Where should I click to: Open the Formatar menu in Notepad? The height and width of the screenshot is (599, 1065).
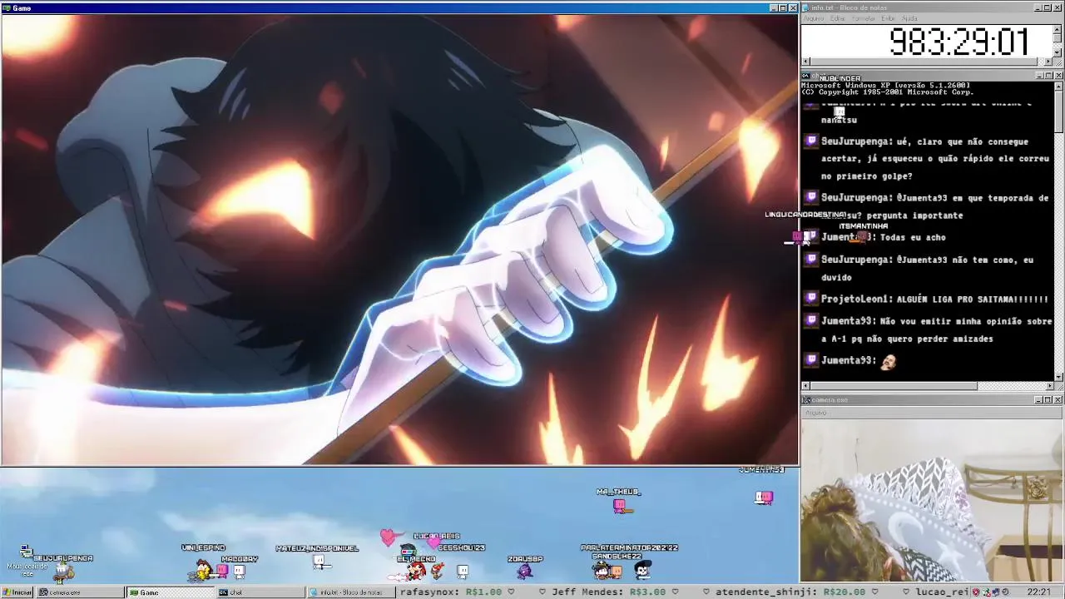863,18
